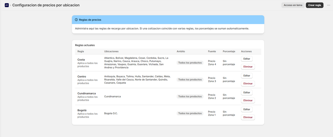Click the Centro locations list starting with Antioquia

pyautogui.click(x=137, y=80)
